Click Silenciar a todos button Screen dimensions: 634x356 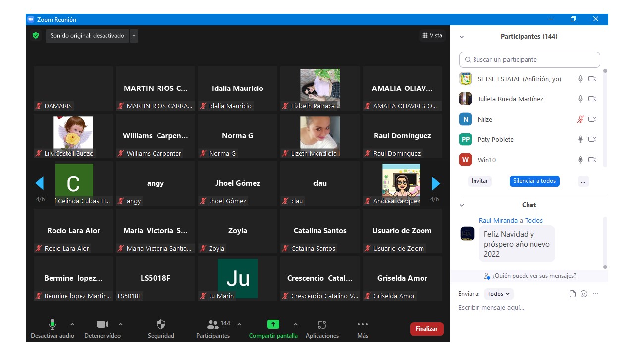pos(534,181)
